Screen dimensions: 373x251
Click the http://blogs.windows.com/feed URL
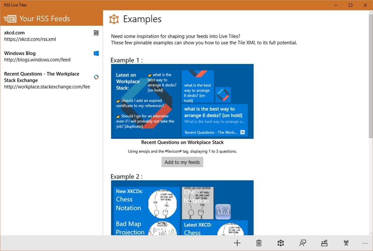[37, 60]
